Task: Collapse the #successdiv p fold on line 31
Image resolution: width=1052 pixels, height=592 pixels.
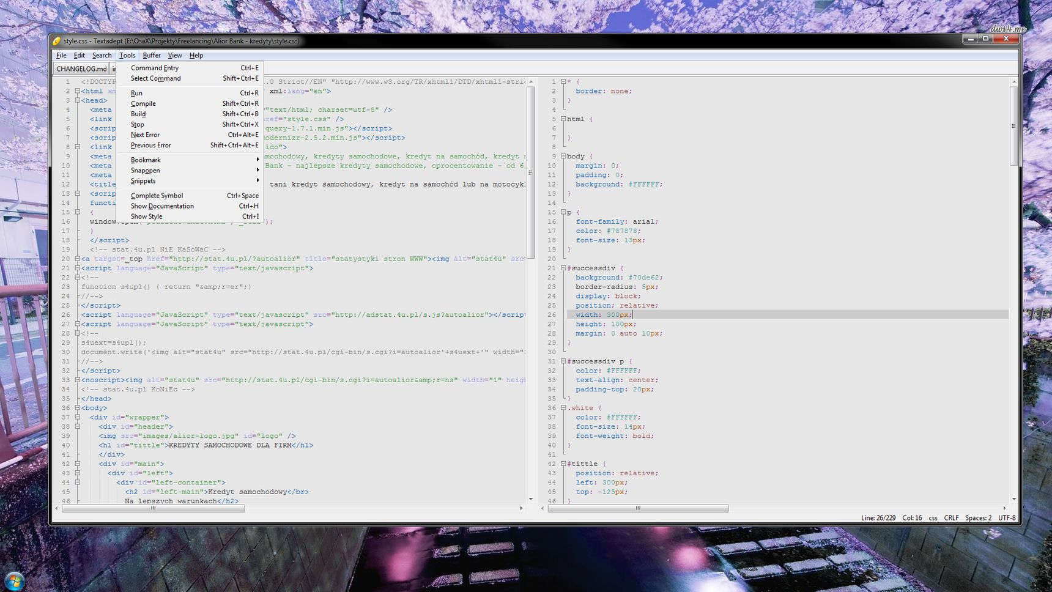Action: point(563,361)
